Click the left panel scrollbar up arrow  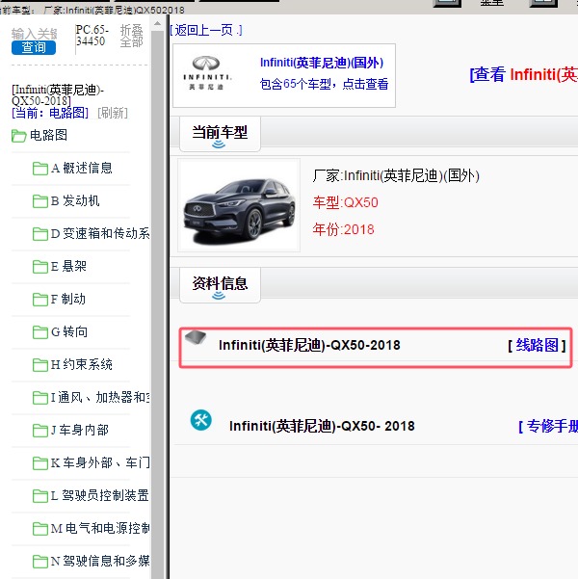point(157,23)
